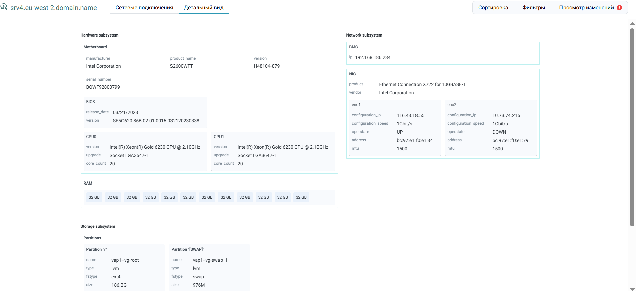Viewport: 636px width, 291px height.
Task: Click the Partition "[SWAP]" heading
Action: click(x=188, y=249)
